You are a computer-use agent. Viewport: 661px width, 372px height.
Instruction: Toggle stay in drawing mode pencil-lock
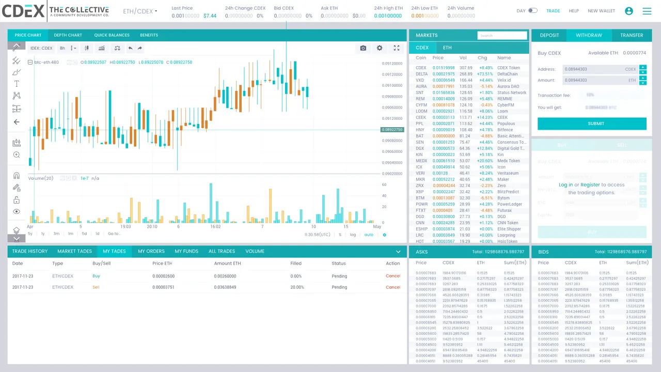[x=17, y=188]
